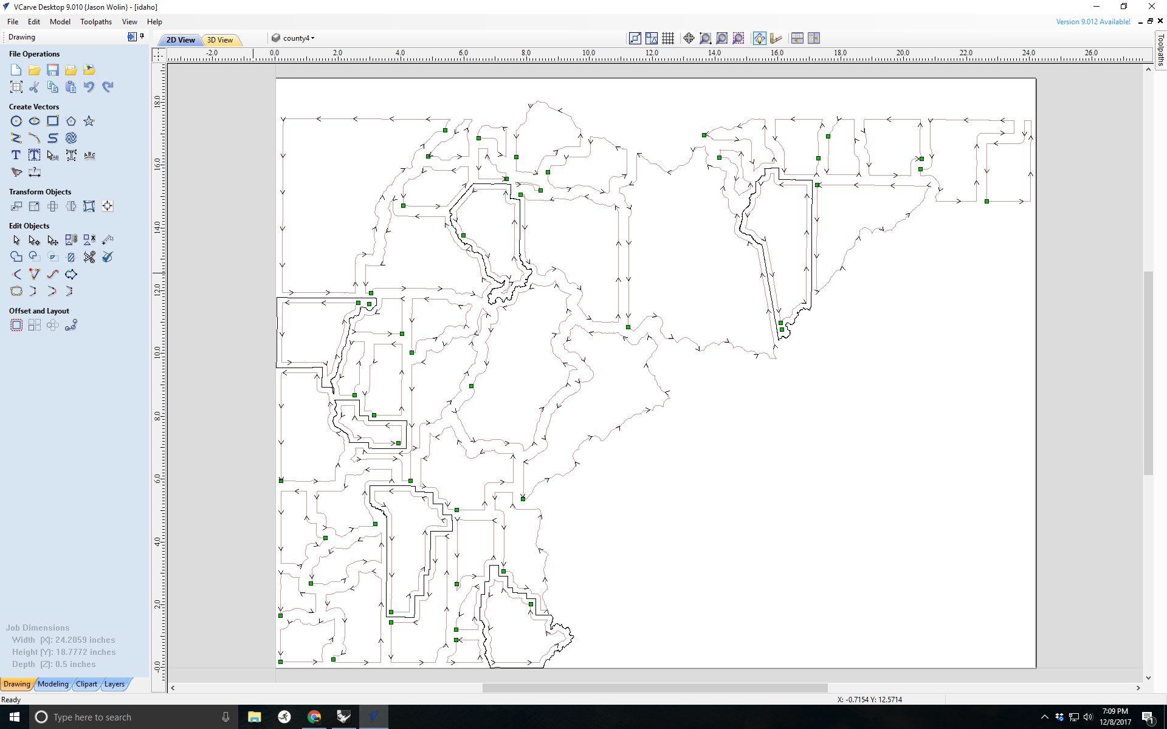Open Chrome from the taskbar

tap(314, 717)
